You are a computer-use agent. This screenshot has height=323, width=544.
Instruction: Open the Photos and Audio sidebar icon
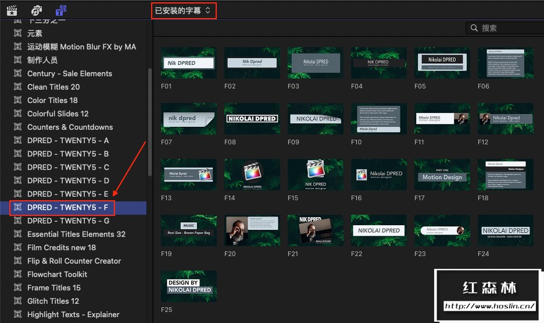(37, 10)
